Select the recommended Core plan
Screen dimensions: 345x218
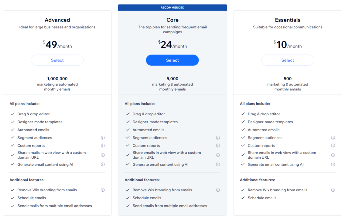[x=172, y=60]
